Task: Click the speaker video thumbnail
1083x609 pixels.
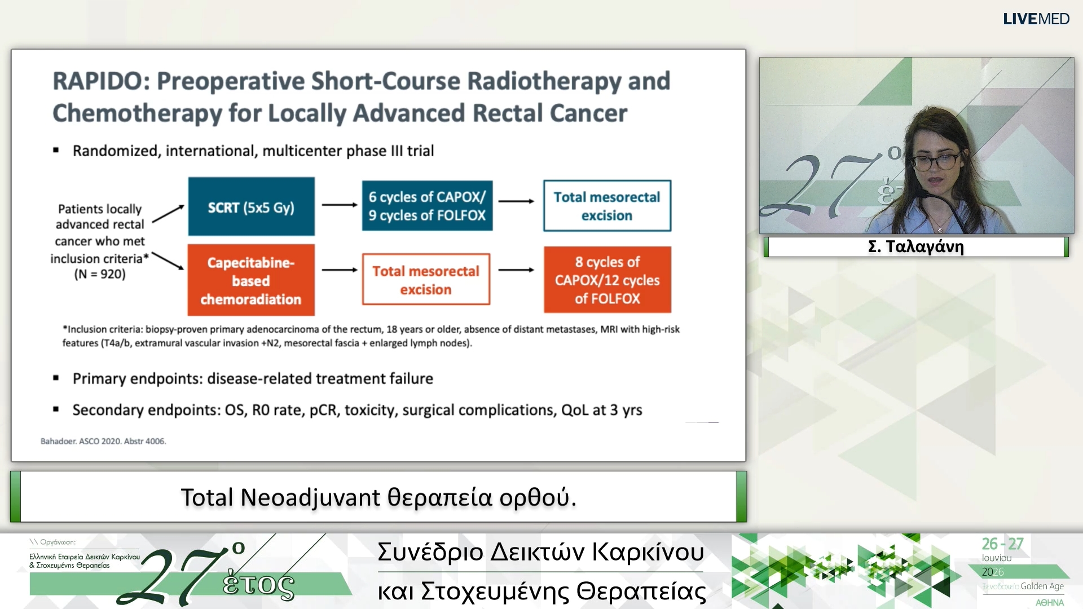Action: click(x=916, y=145)
